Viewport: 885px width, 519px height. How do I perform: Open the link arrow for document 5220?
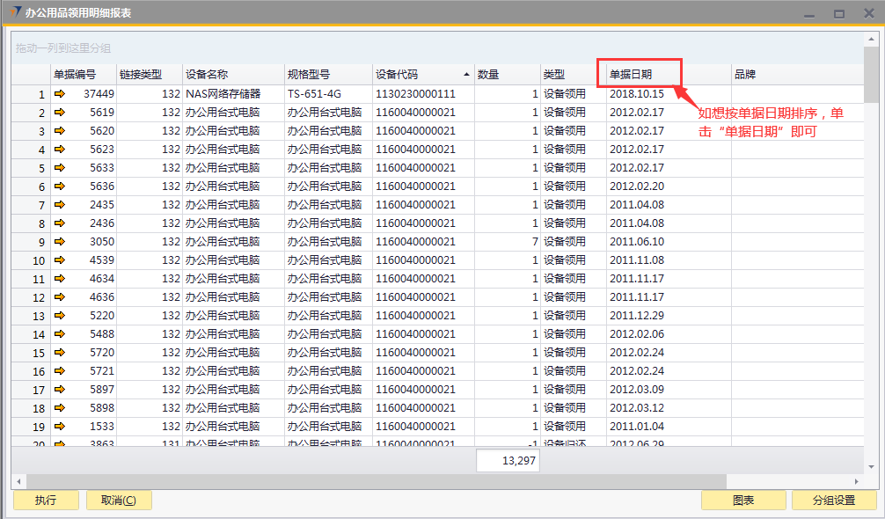(60, 316)
